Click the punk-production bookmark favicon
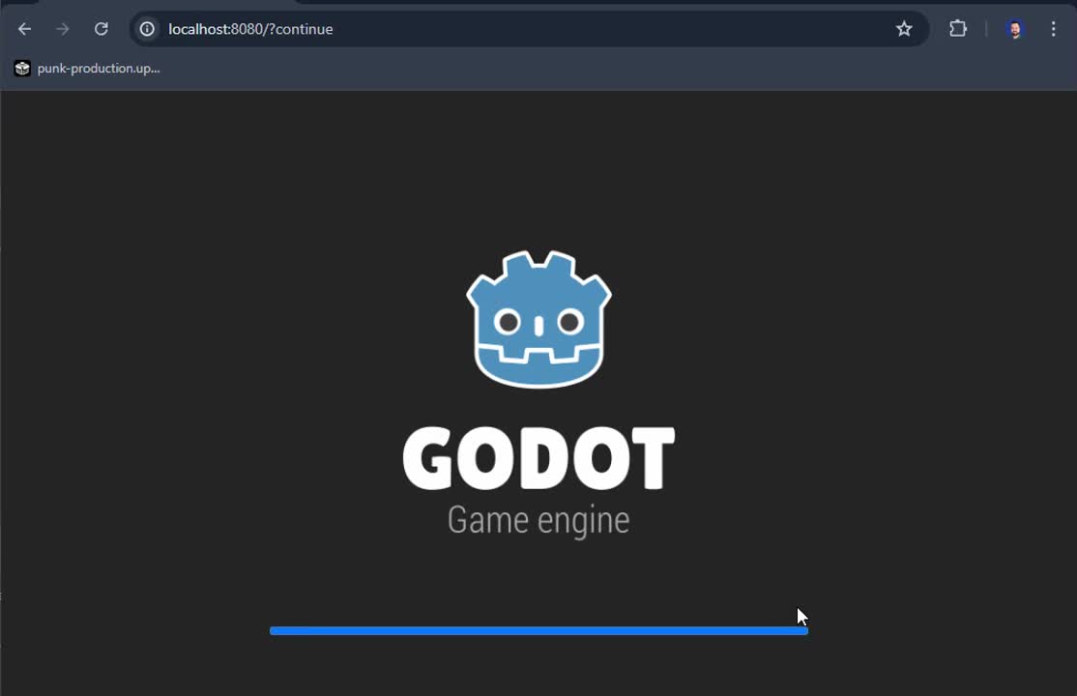Image resolution: width=1077 pixels, height=696 pixels. (x=22, y=68)
